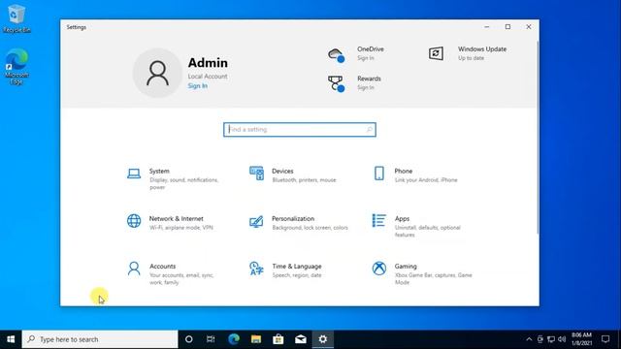Click the OneDrive cloud icon
The image size is (621, 349).
[x=337, y=54]
